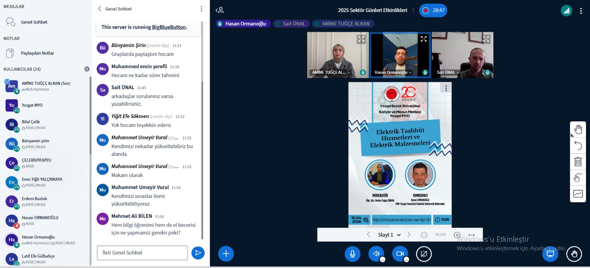Mute the microphone
This screenshot has width=590, height=268.
tap(353, 254)
